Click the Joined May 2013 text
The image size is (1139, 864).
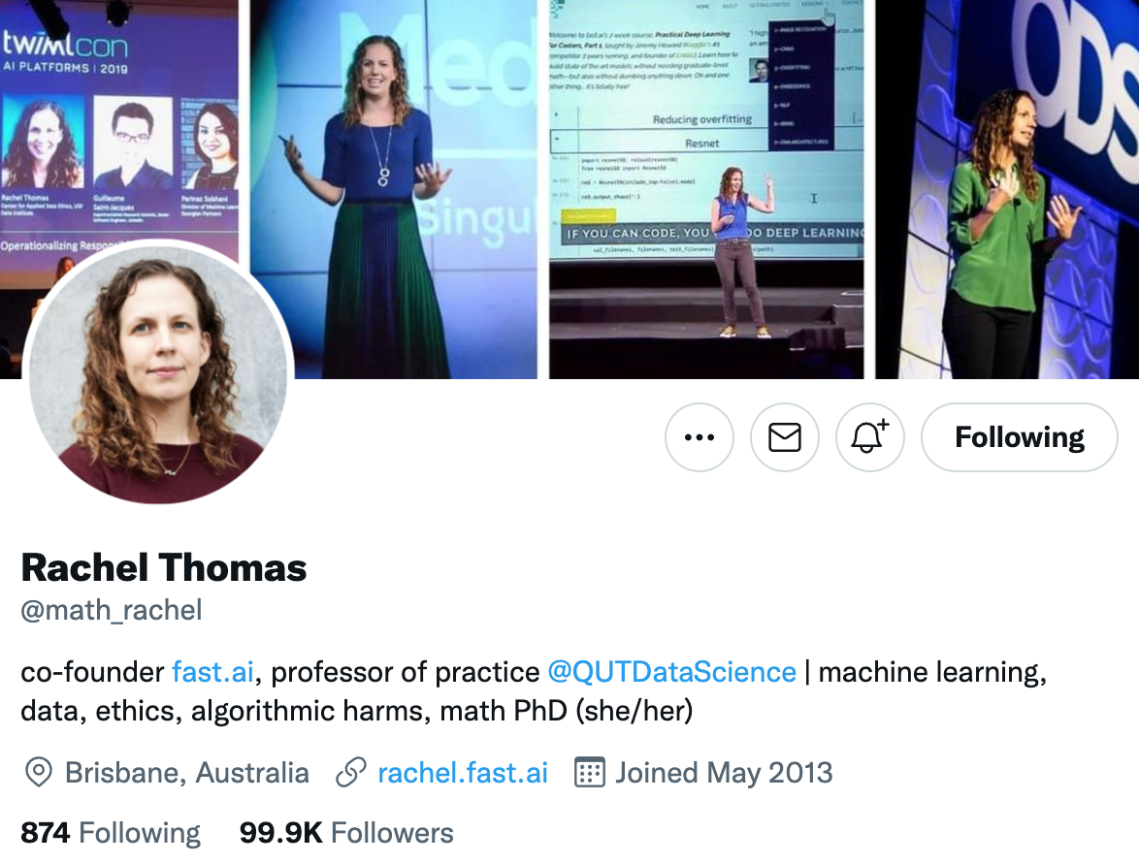point(724,773)
